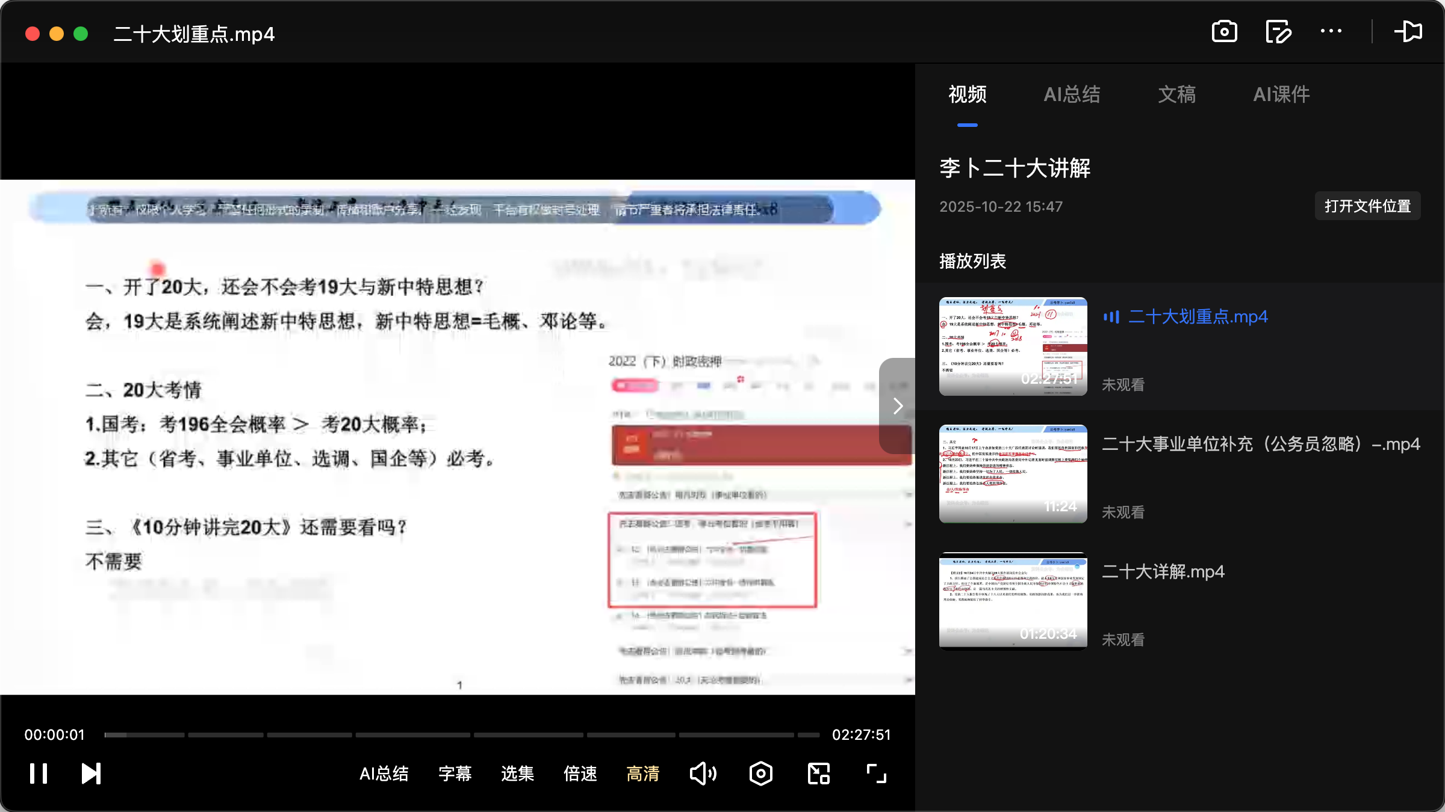The image size is (1445, 812).
Task: Open the 文稿 transcript tab
Action: click(x=1176, y=94)
